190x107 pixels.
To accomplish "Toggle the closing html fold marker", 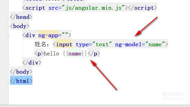I will pos(8,82).
